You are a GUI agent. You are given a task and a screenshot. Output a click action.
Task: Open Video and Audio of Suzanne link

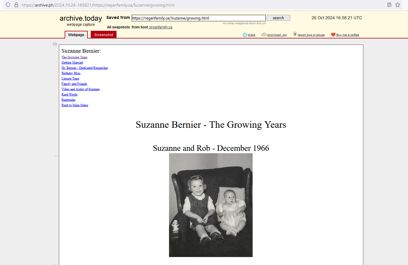tap(81, 89)
